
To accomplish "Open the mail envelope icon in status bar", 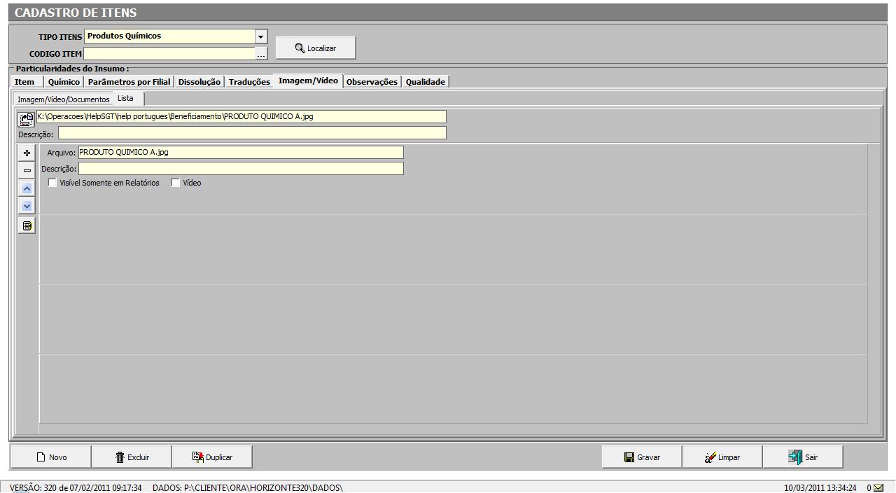I will pyautogui.click(x=878, y=487).
